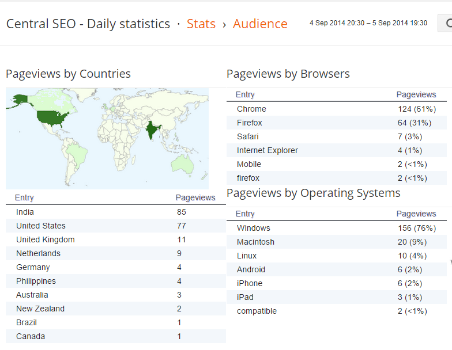Click the Pageviews column header in browsers table

coord(416,94)
